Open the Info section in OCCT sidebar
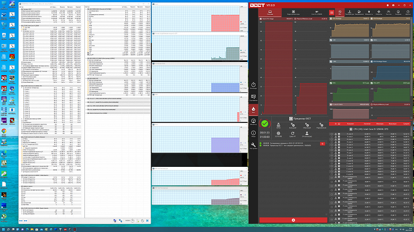Screen dimensions: 414x232 click(253, 134)
